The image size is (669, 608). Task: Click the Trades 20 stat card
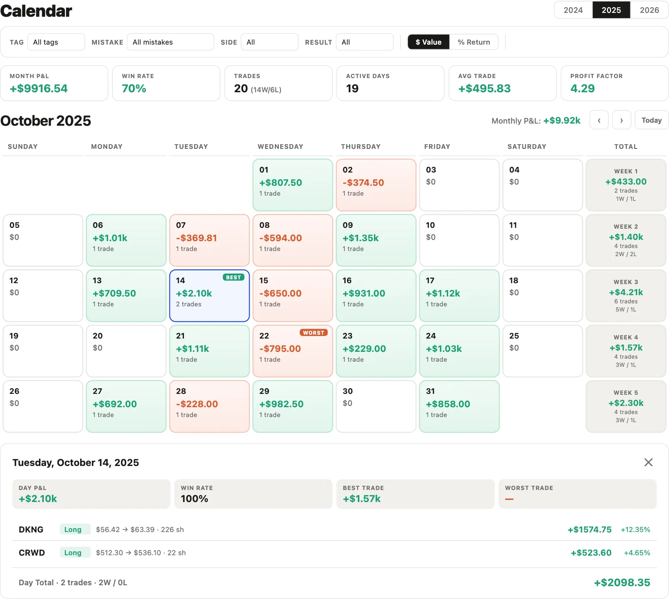pos(278,83)
